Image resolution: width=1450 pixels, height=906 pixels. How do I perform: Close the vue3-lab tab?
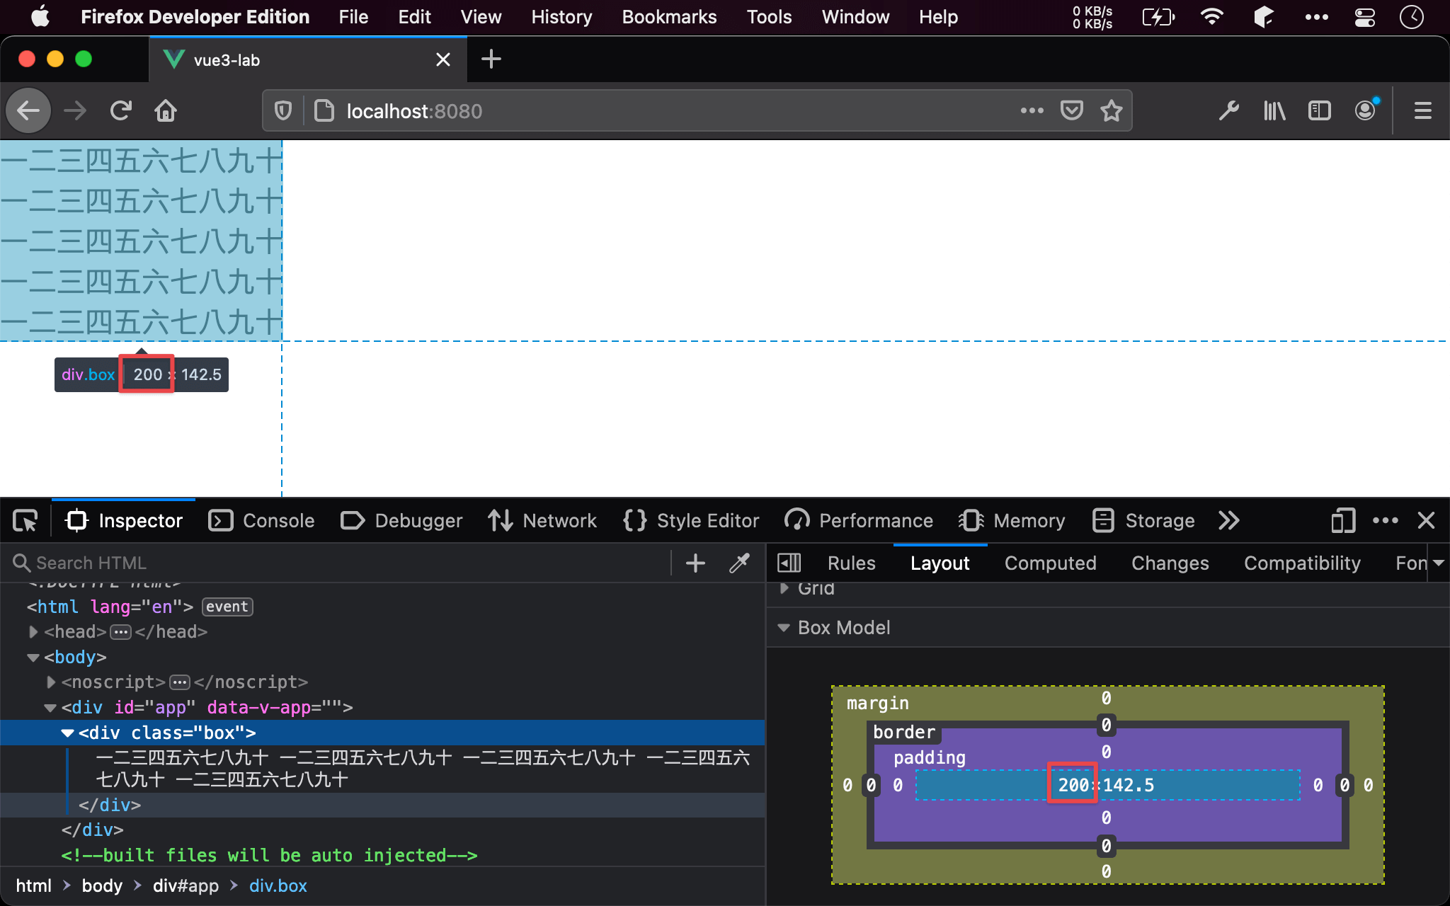click(x=443, y=59)
